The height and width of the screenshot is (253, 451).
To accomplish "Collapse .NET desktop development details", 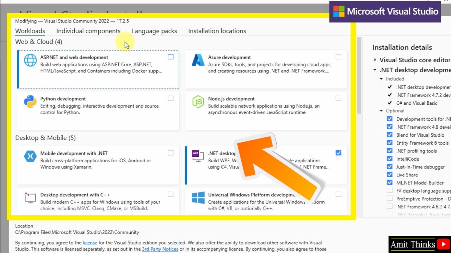I will 375,70.
